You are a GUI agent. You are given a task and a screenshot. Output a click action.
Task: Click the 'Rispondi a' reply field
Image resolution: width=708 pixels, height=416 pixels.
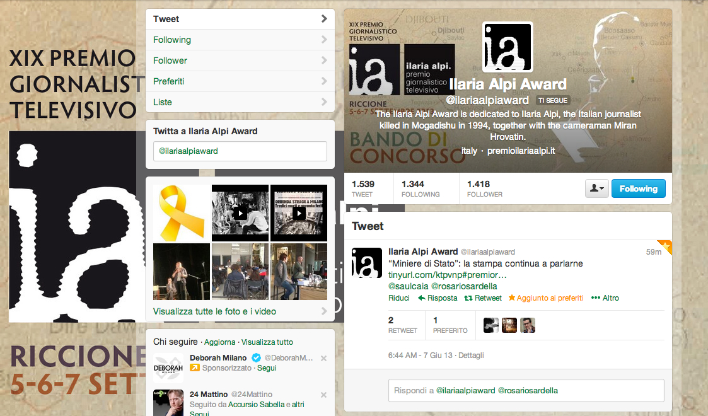click(x=526, y=390)
